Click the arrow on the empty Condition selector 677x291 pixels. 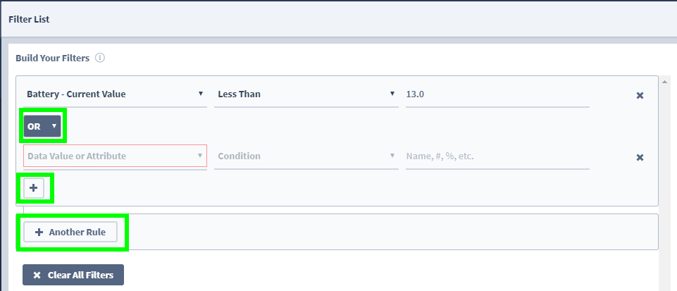392,156
